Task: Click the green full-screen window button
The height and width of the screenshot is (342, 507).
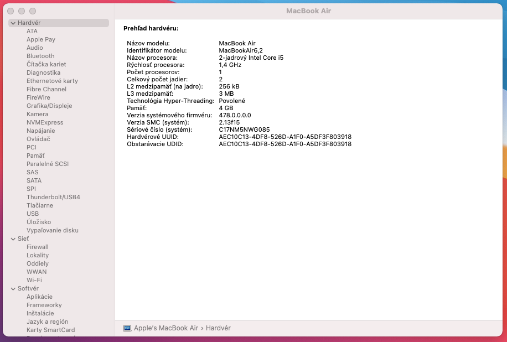Action: click(33, 11)
